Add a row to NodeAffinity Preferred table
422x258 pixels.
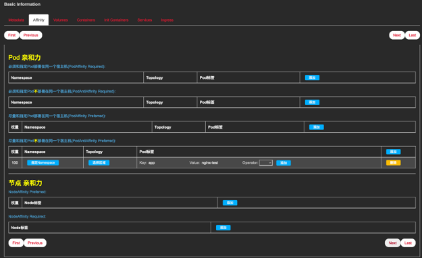230,203
